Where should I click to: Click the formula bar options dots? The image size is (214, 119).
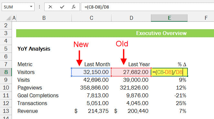click(x=39, y=7)
